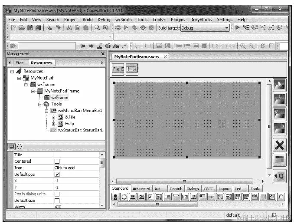The width and height of the screenshot is (294, 224).
Task: Click the jump back arrow icon
Action: [x=82, y=46]
